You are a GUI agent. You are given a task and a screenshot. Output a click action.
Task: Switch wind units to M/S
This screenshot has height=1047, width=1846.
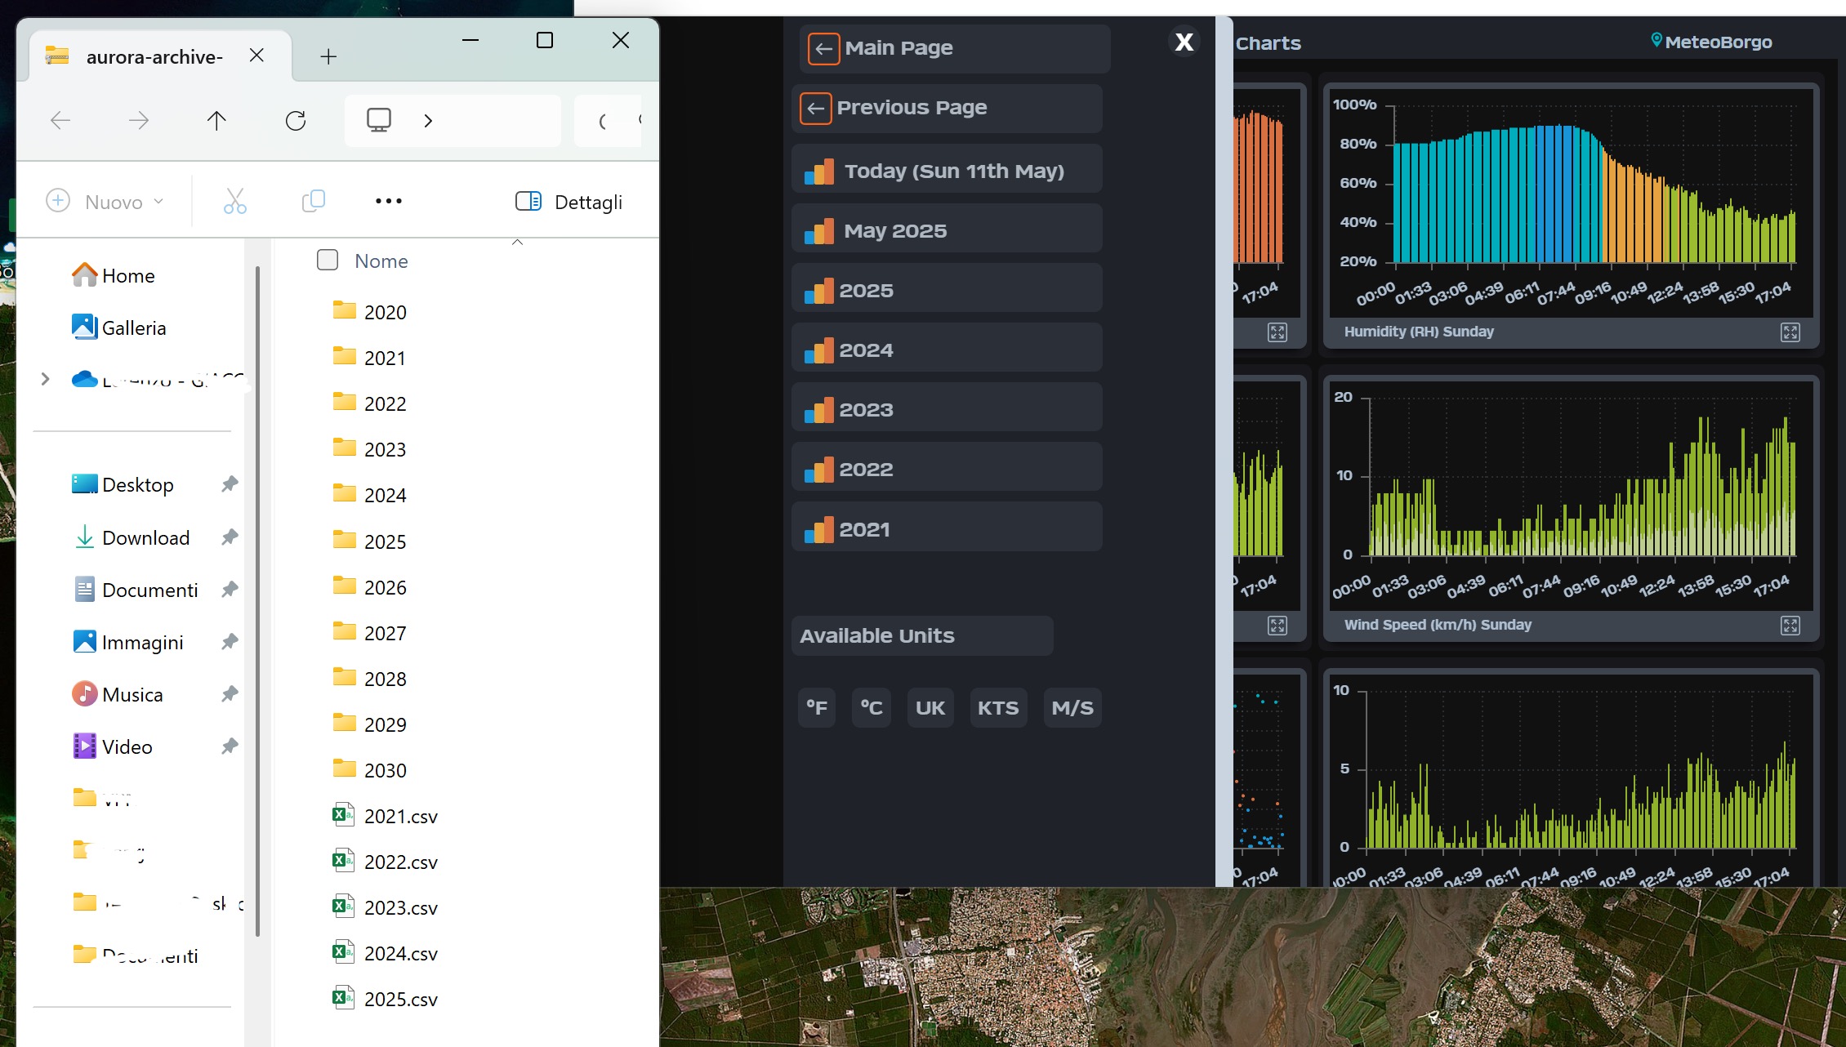1072,707
